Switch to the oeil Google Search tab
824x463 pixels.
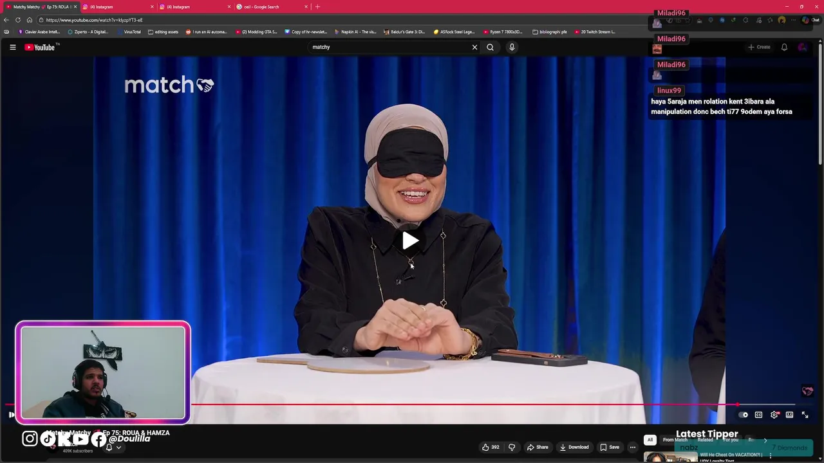[271, 6]
